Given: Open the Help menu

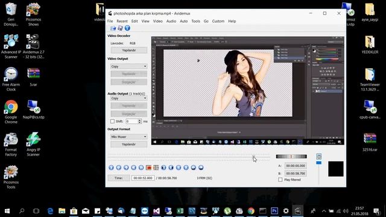Looking at the screenshot, I should tap(232, 21).
